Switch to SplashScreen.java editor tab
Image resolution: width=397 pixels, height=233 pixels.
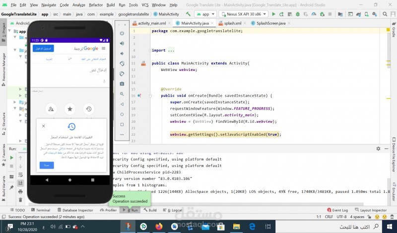[x=270, y=23]
